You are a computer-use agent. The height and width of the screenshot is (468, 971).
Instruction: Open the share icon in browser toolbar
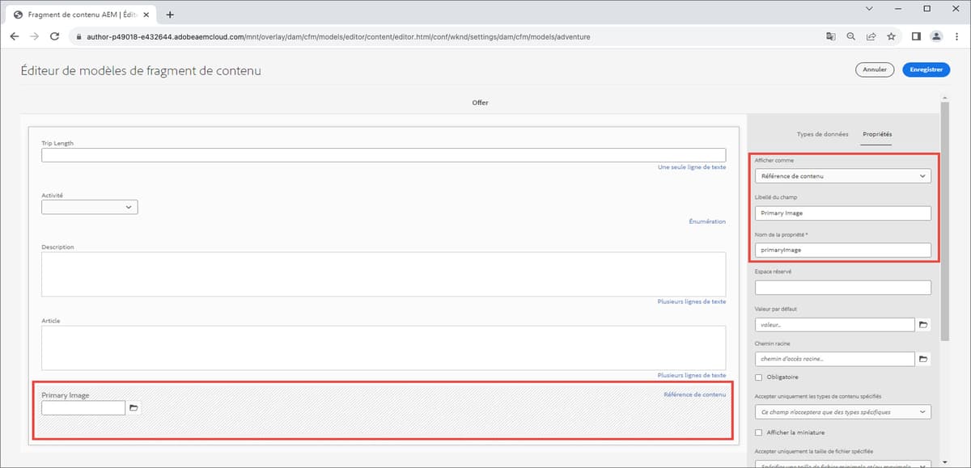[870, 36]
